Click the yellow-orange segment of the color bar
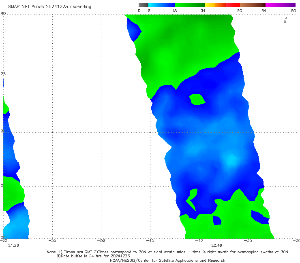The image size is (300, 263). 215,5
